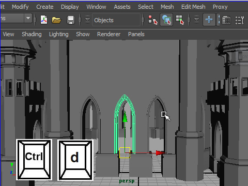Collapse the toolbar section before the plus icon
Viewport: 248px width, 186px height.
(196, 20)
